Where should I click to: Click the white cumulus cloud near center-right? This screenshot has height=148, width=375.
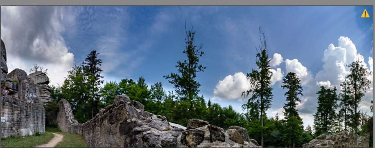pyautogui.click(x=231, y=87)
